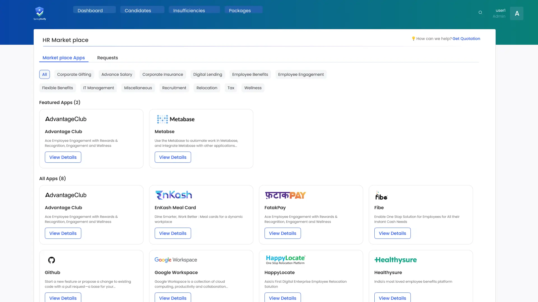This screenshot has height=302, width=538.
Task: View Details of featured Advantage Club
Action: (63, 157)
